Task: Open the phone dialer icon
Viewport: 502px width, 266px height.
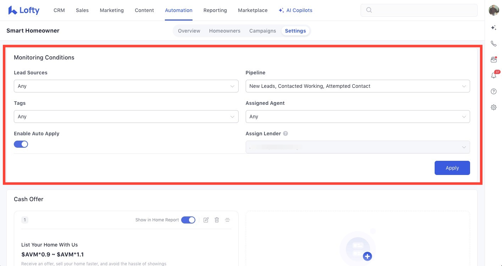Action: point(493,44)
